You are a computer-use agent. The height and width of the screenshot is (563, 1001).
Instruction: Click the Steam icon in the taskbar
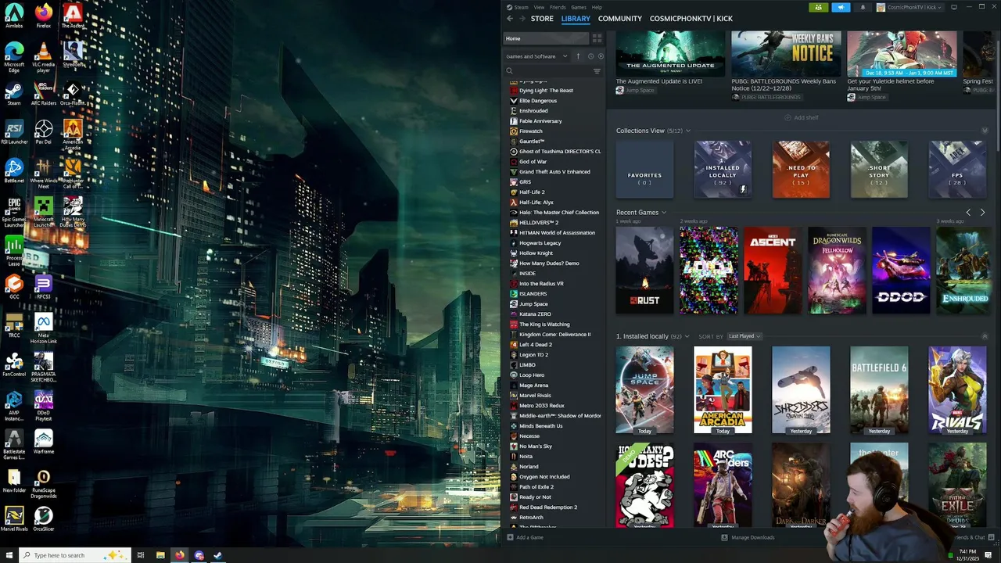(x=218, y=555)
